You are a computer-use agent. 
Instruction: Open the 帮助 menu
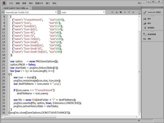(x=54, y=3)
